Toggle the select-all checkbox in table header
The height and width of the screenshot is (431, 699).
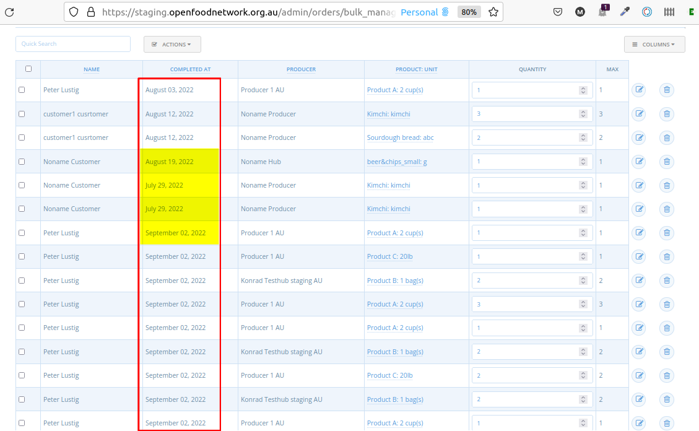[x=28, y=69]
